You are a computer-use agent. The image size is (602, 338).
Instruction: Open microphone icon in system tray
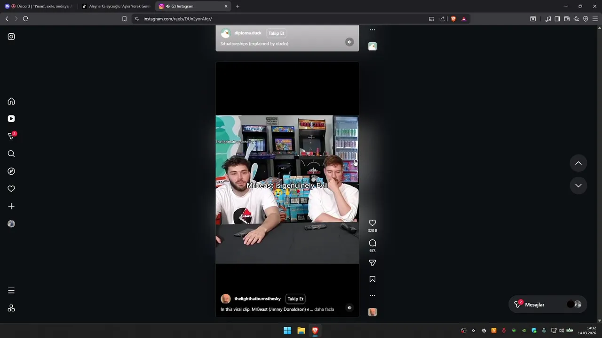coord(544,330)
